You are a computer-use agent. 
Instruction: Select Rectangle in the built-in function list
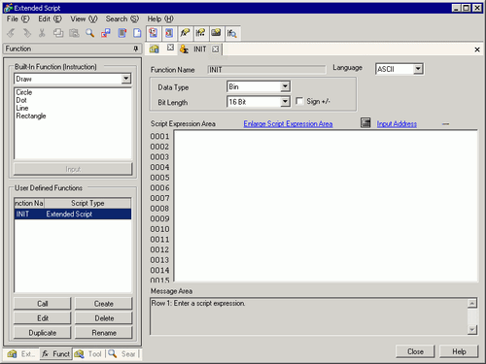(31, 116)
